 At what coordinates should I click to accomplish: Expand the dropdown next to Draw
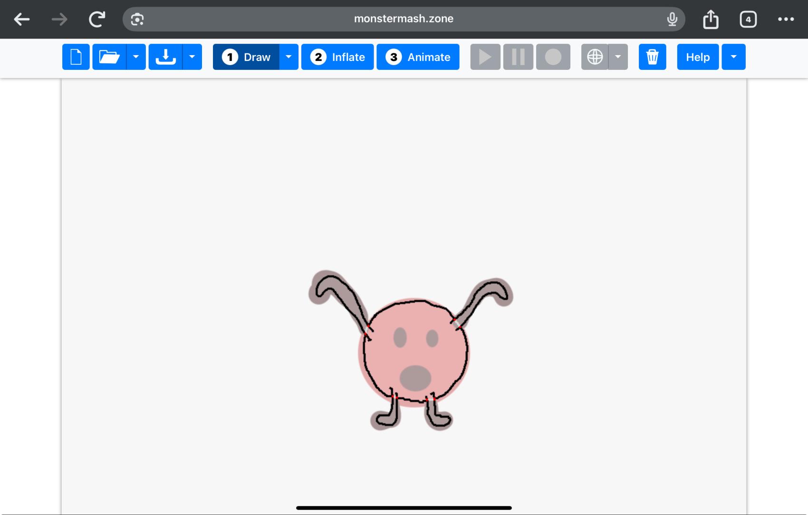tap(288, 57)
